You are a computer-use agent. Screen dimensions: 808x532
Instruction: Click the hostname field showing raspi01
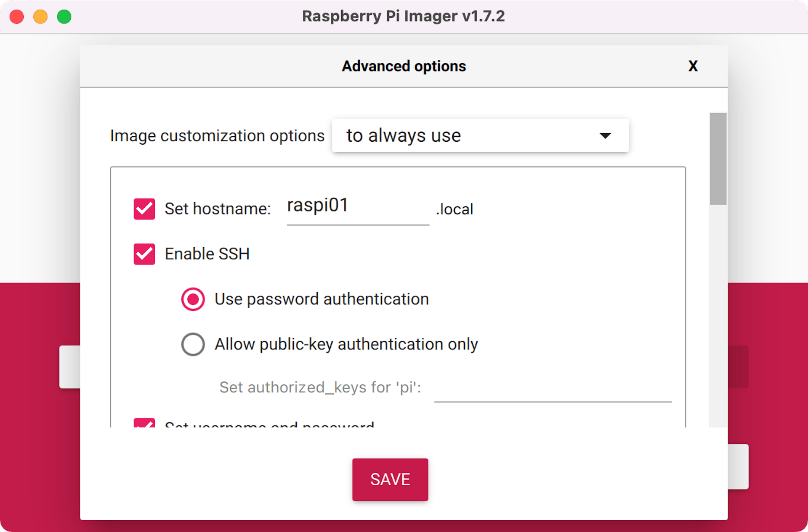pyautogui.click(x=358, y=208)
